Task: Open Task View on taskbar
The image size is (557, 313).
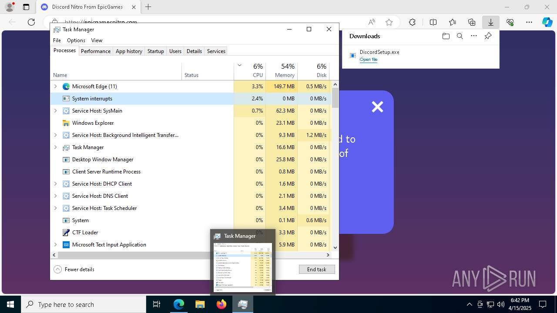Action: click(157, 304)
